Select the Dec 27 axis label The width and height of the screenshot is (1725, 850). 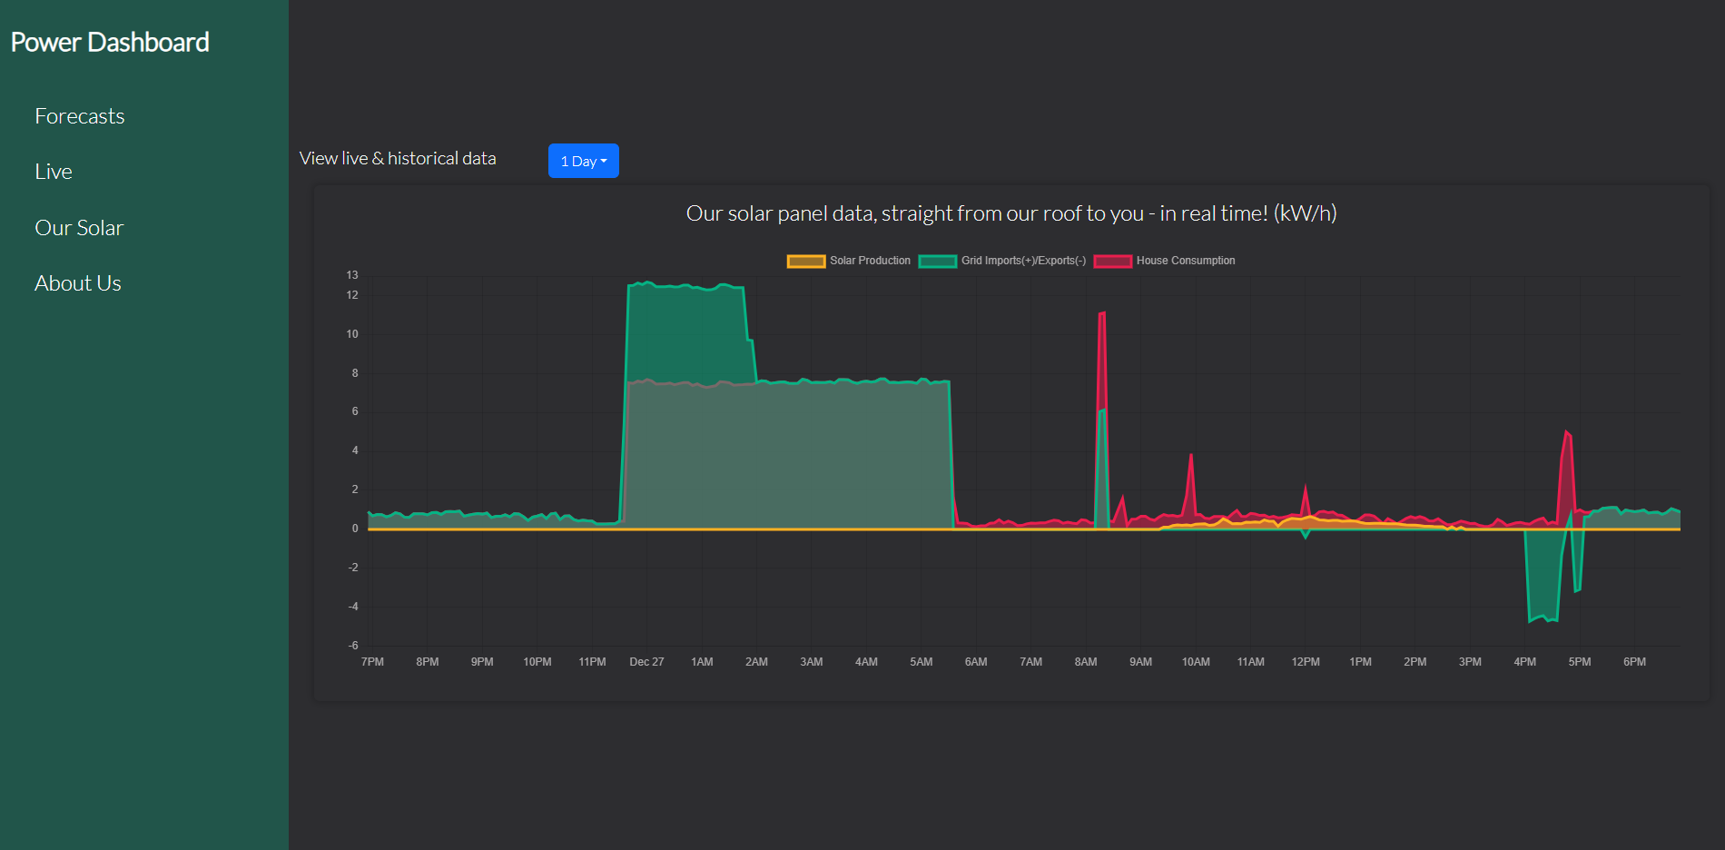(x=646, y=661)
